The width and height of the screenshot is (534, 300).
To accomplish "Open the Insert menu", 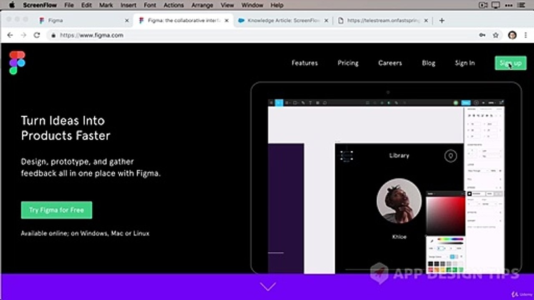I will coord(128,5).
